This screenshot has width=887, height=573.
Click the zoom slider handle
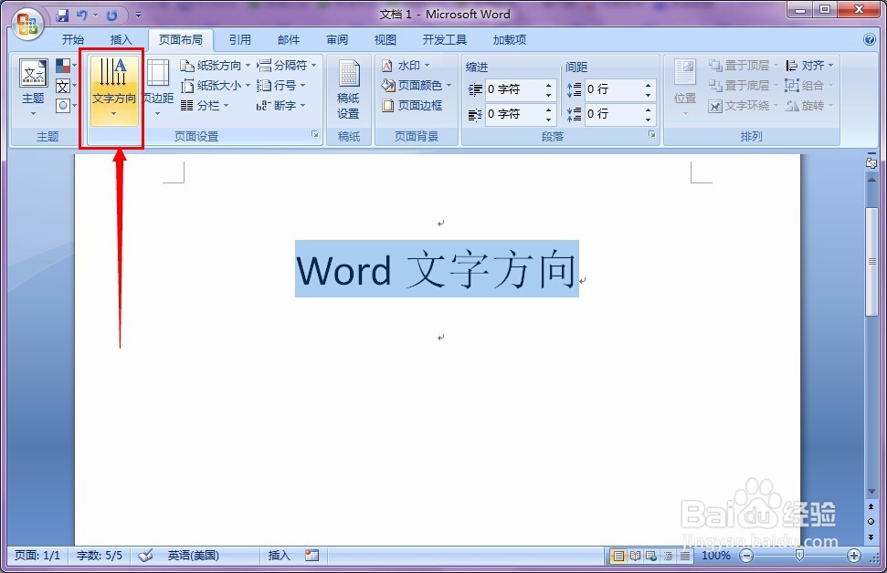(x=799, y=556)
